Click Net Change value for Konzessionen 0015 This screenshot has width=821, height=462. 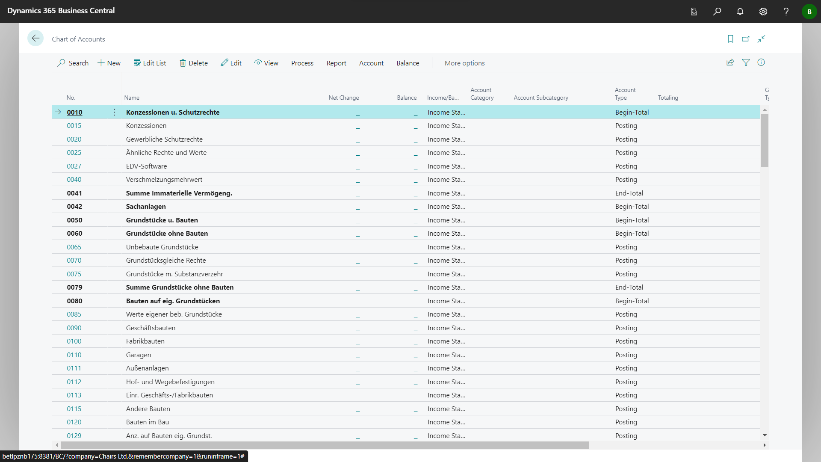click(358, 127)
